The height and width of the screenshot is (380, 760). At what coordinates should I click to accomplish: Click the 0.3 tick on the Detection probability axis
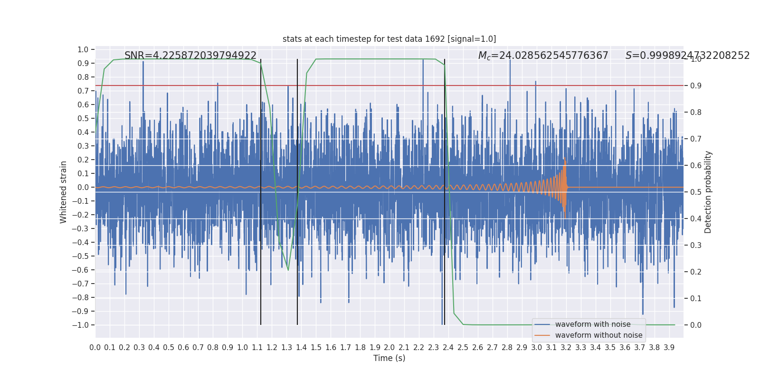pyautogui.click(x=695, y=245)
